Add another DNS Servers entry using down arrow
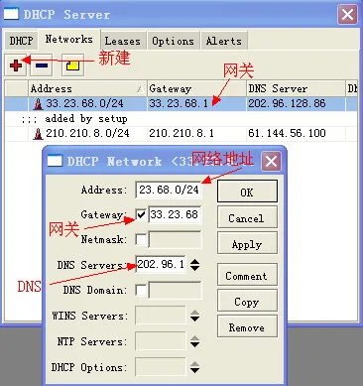This screenshot has height=386, width=363. [195, 268]
